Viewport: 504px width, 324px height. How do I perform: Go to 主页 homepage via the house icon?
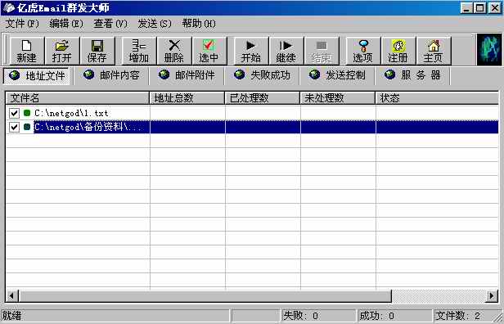tap(434, 51)
